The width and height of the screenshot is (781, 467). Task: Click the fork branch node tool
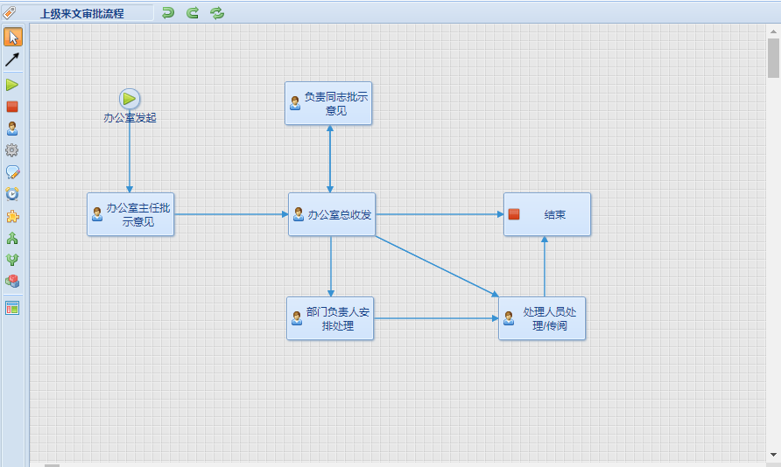pos(12,238)
